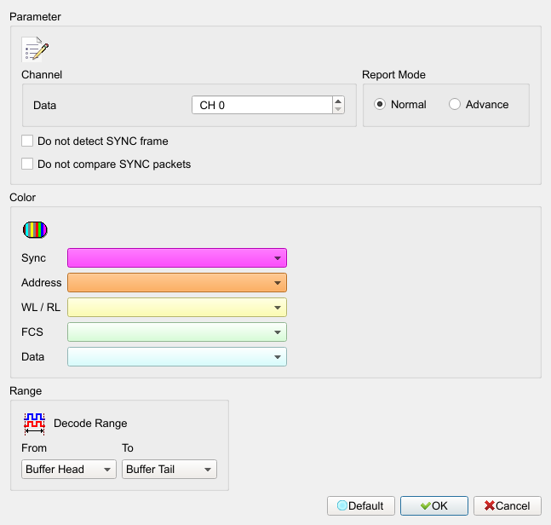The image size is (551, 525).
Task: Click the Decode Range waveform icon
Action: click(34, 424)
